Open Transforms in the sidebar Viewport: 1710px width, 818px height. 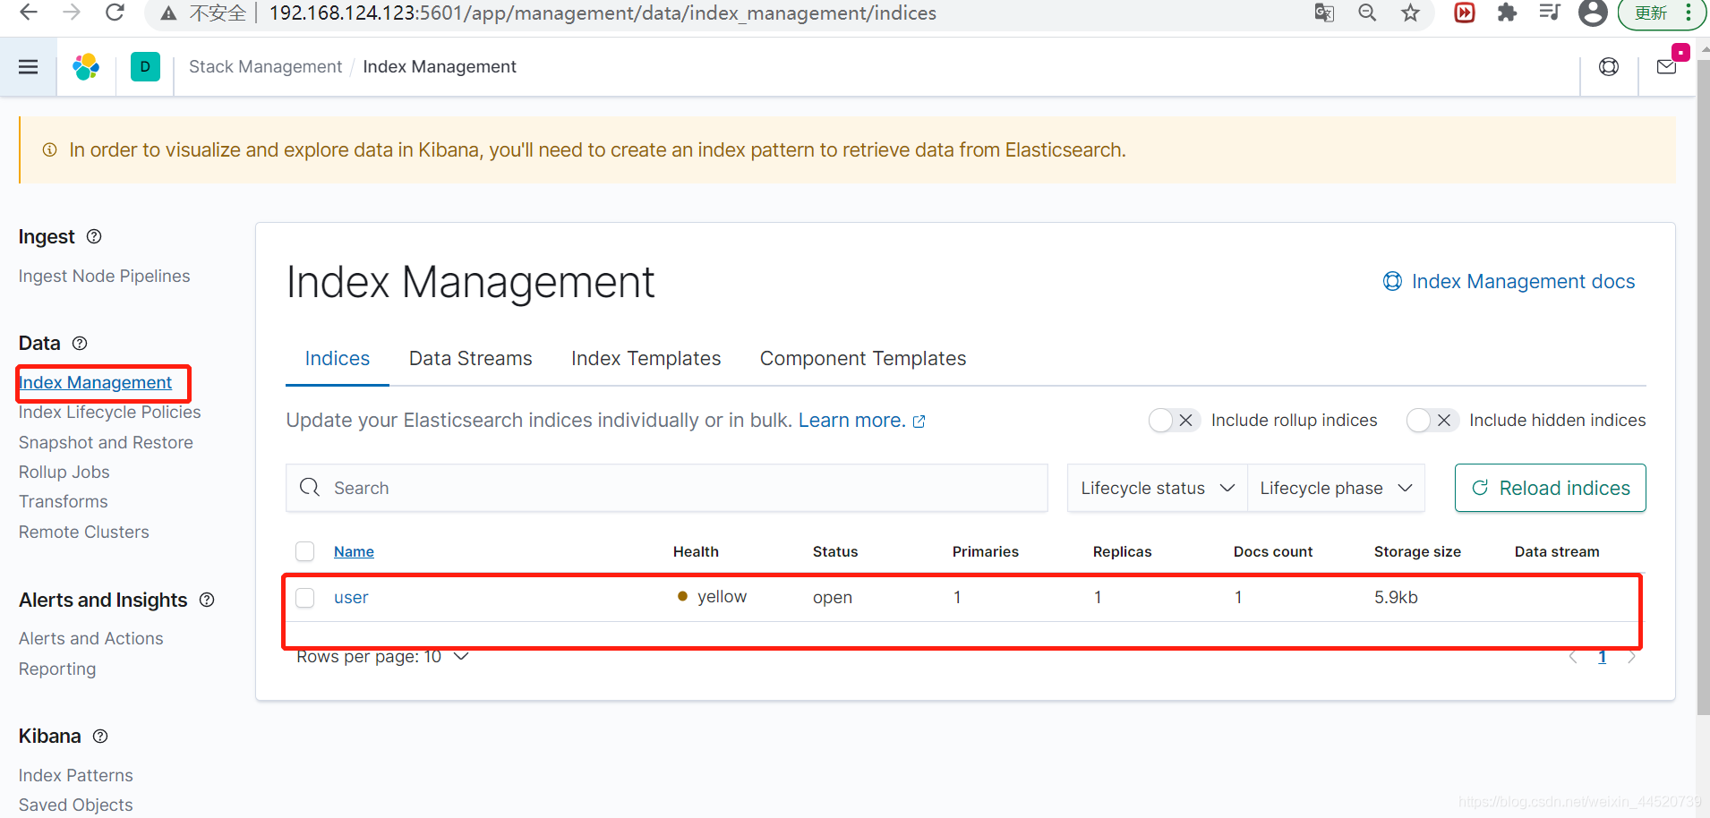pos(63,501)
